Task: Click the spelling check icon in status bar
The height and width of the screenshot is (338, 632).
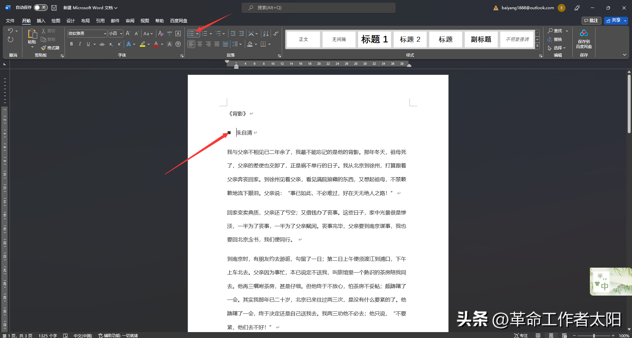Action: tap(66, 336)
